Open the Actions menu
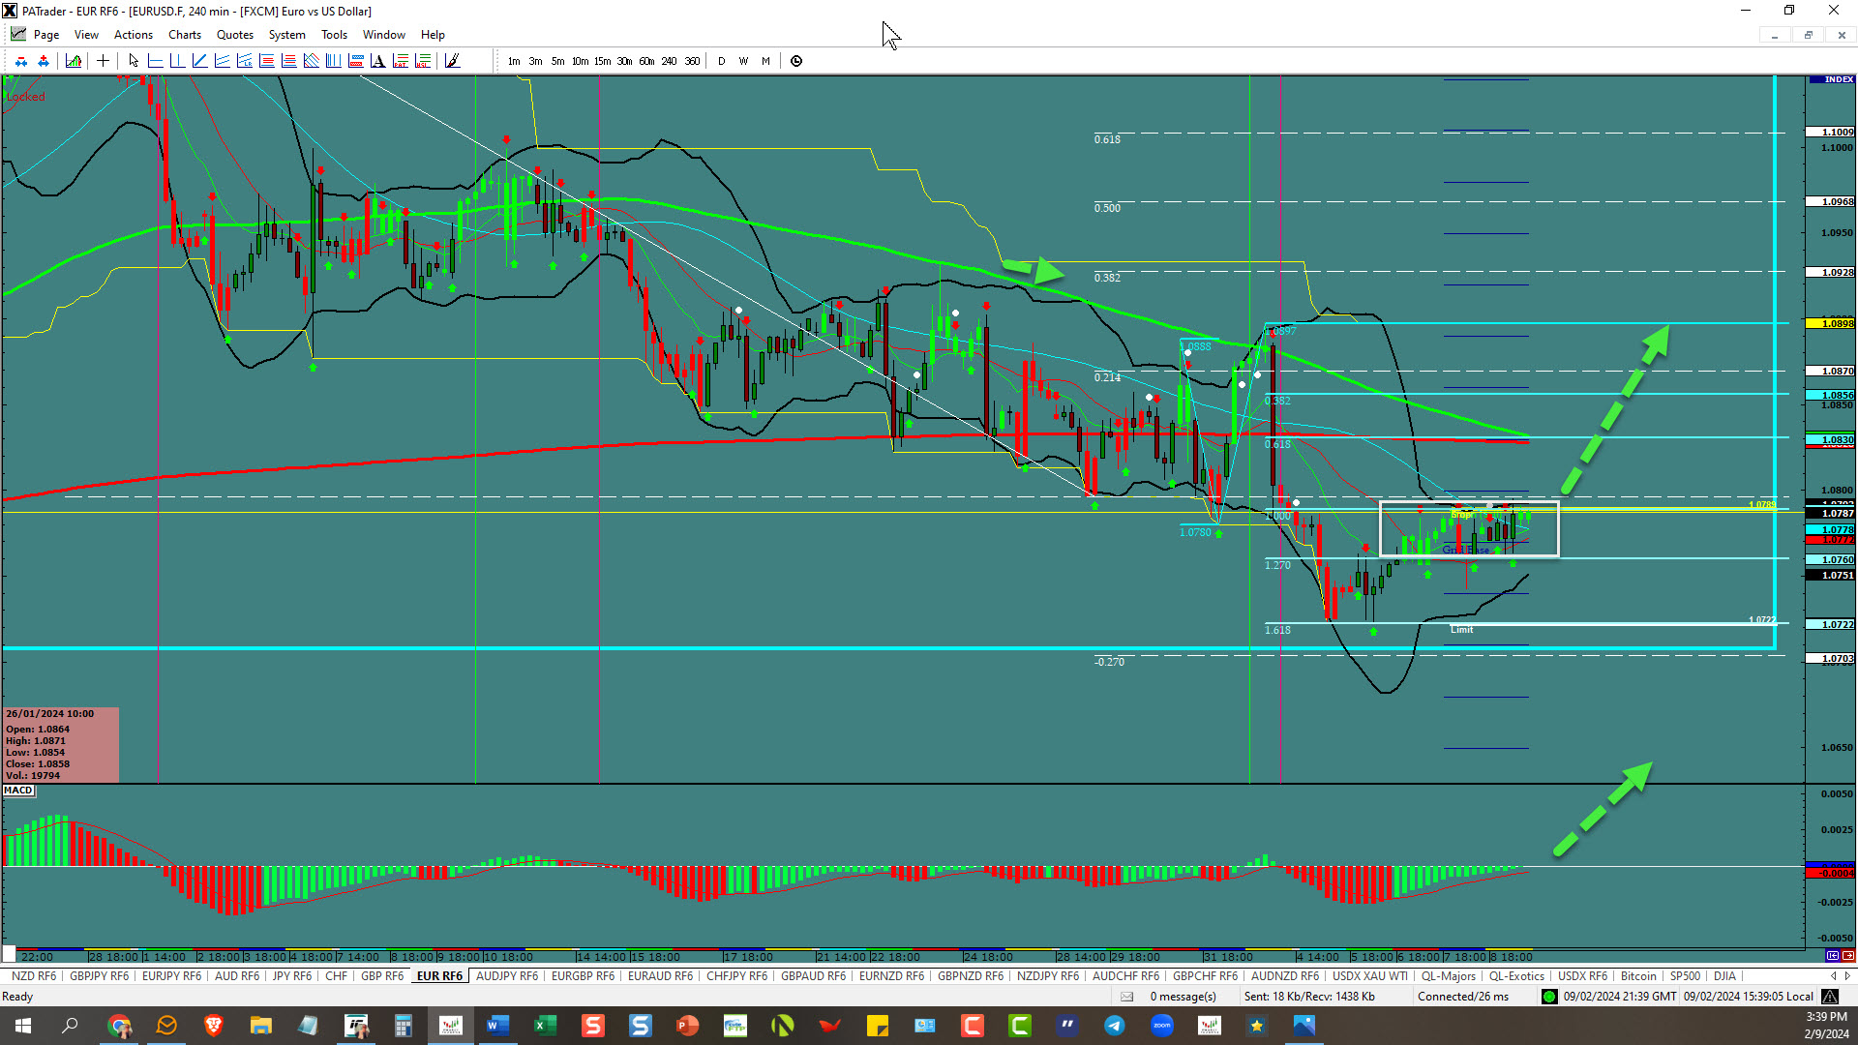Screen dimensions: 1858x1045 pyautogui.click(x=134, y=35)
